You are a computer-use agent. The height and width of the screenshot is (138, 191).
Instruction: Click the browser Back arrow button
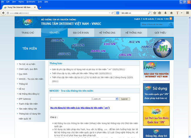[x=3, y=13]
